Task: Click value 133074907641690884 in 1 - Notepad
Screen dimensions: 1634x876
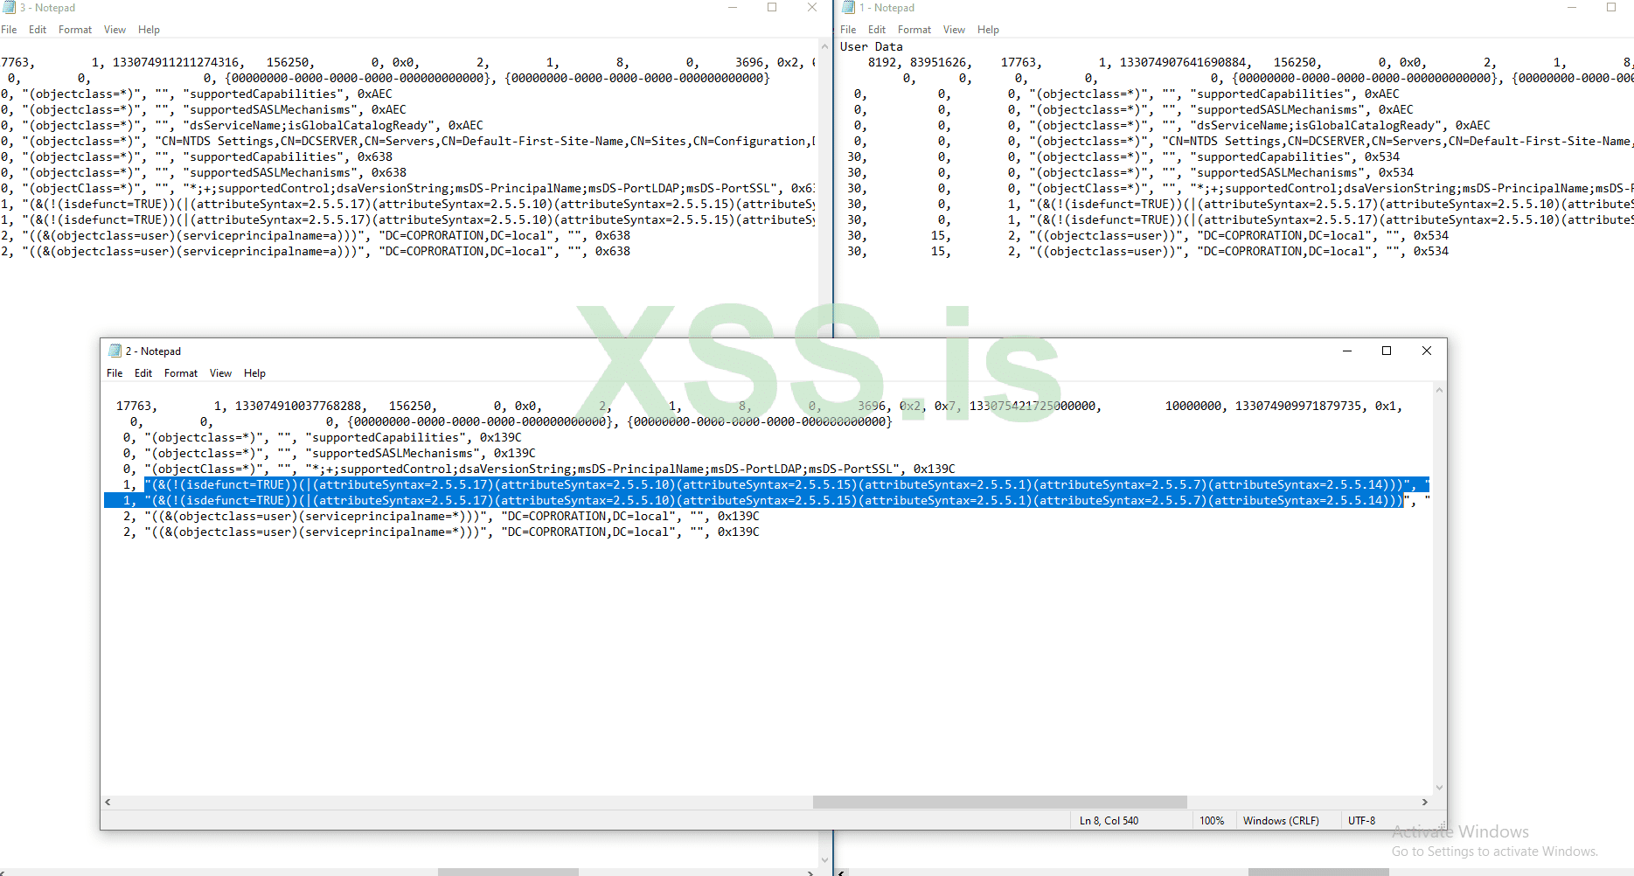Action: click(1183, 63)
